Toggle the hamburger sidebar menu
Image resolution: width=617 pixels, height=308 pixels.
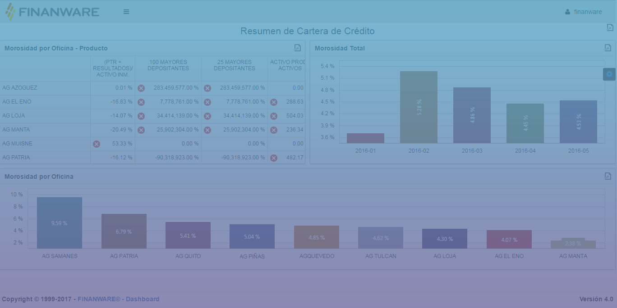pos(126,12)
